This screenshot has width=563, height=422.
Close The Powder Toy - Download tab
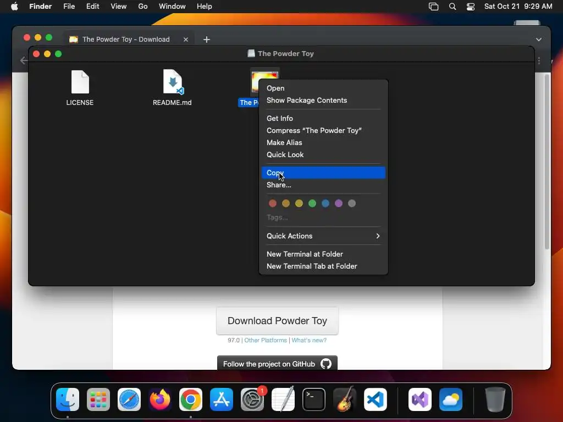[186, 40]
